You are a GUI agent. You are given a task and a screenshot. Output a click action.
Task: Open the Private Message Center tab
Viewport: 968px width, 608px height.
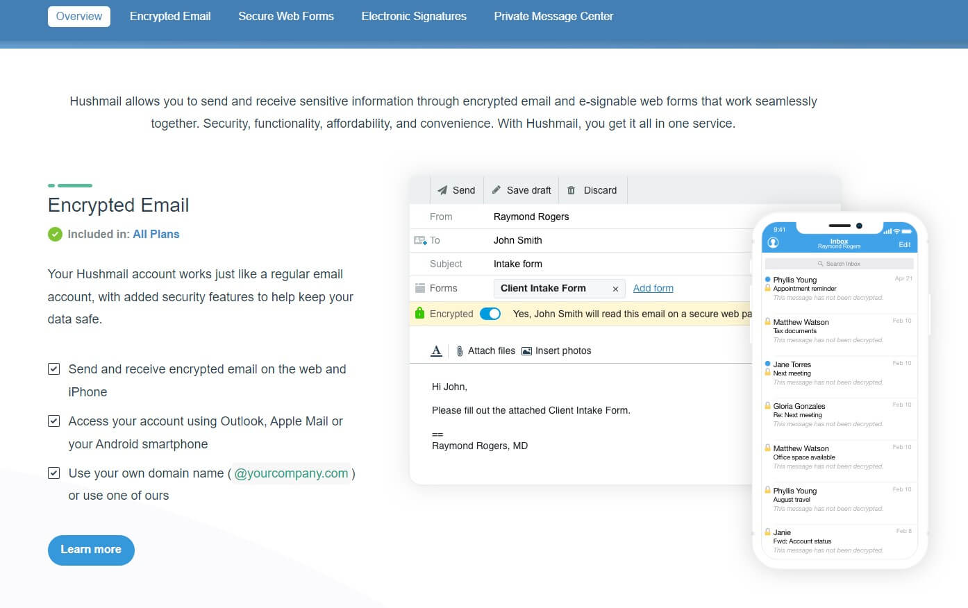click(x=553, y=16)
